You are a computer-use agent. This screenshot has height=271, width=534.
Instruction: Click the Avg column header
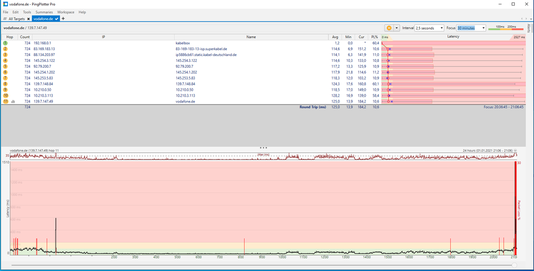click(x=335, y=37)
